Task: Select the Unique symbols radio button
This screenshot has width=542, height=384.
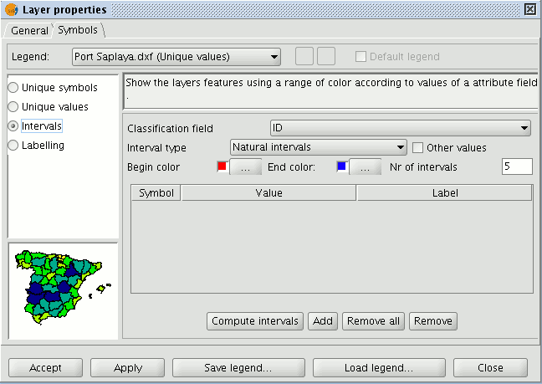Action: pyautogui.click(x=13, y=88)
